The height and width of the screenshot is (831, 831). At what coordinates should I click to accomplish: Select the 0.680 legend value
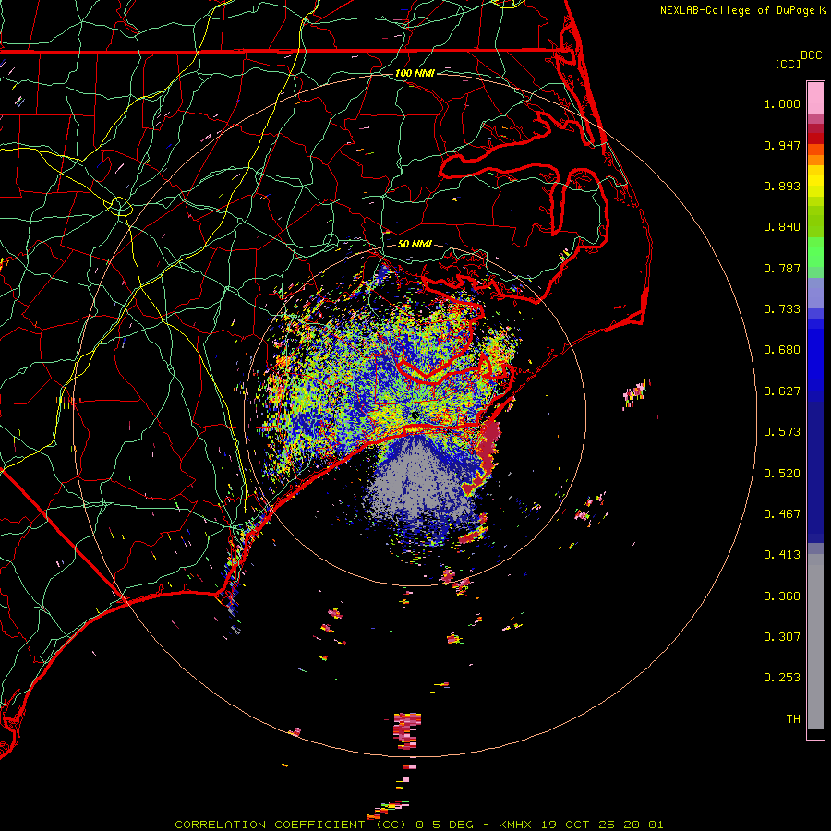782,350
